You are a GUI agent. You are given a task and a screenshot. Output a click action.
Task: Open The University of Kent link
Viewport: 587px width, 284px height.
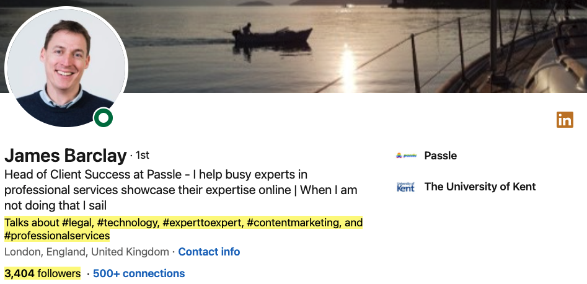coord(480,187)
